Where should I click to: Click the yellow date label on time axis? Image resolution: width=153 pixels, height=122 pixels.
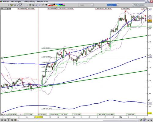(39, 117)
